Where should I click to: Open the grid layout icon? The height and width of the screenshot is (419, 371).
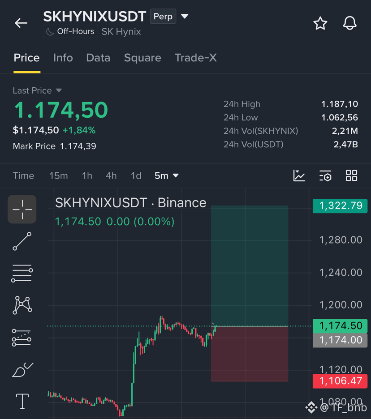(x=351, y=175)
